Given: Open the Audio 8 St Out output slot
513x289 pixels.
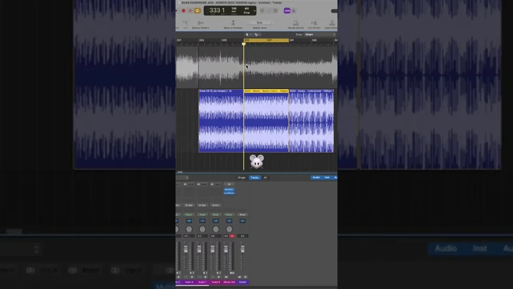Looking at the screenshot, I should [x=216, y=205].
